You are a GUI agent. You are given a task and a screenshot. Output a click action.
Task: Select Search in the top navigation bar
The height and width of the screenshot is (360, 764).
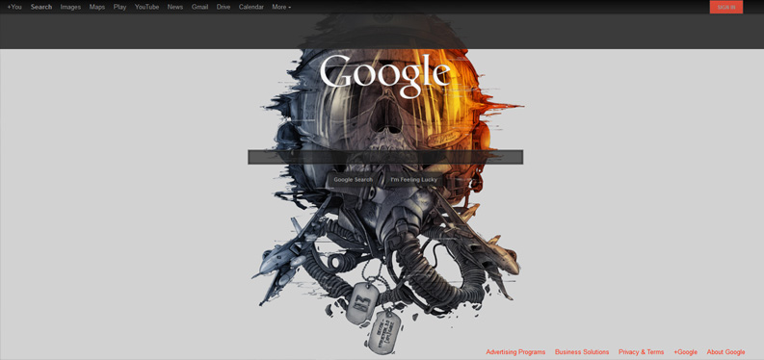[x=41, y=7]
